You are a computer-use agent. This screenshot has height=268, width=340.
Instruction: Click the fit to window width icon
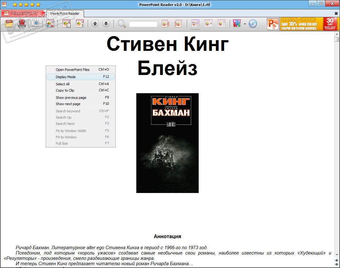(195, 24)
